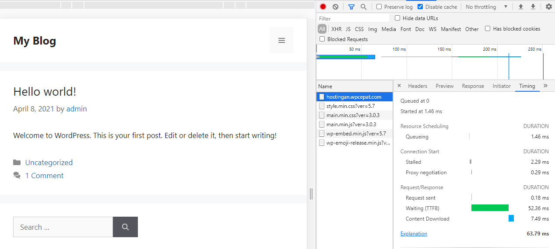Click the network Filter text field
555x249 pixels.
353,19
